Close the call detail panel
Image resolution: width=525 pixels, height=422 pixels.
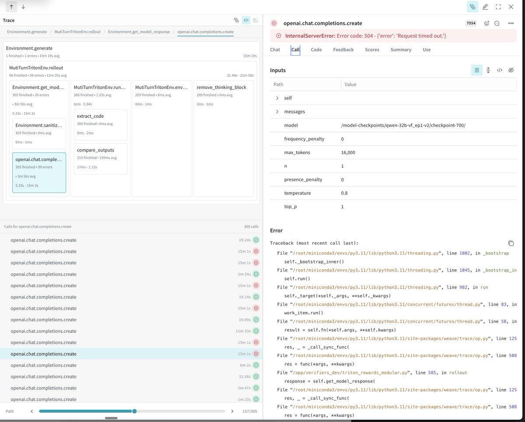point(511,7)
